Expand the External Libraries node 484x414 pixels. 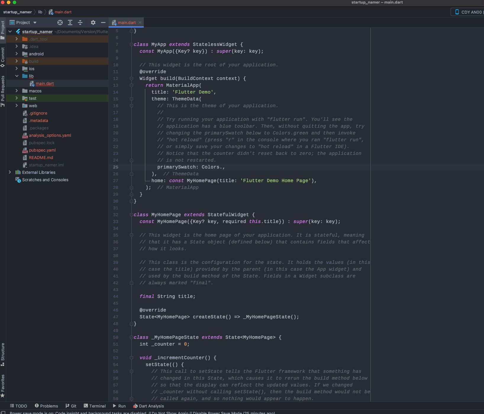[10, 172]
